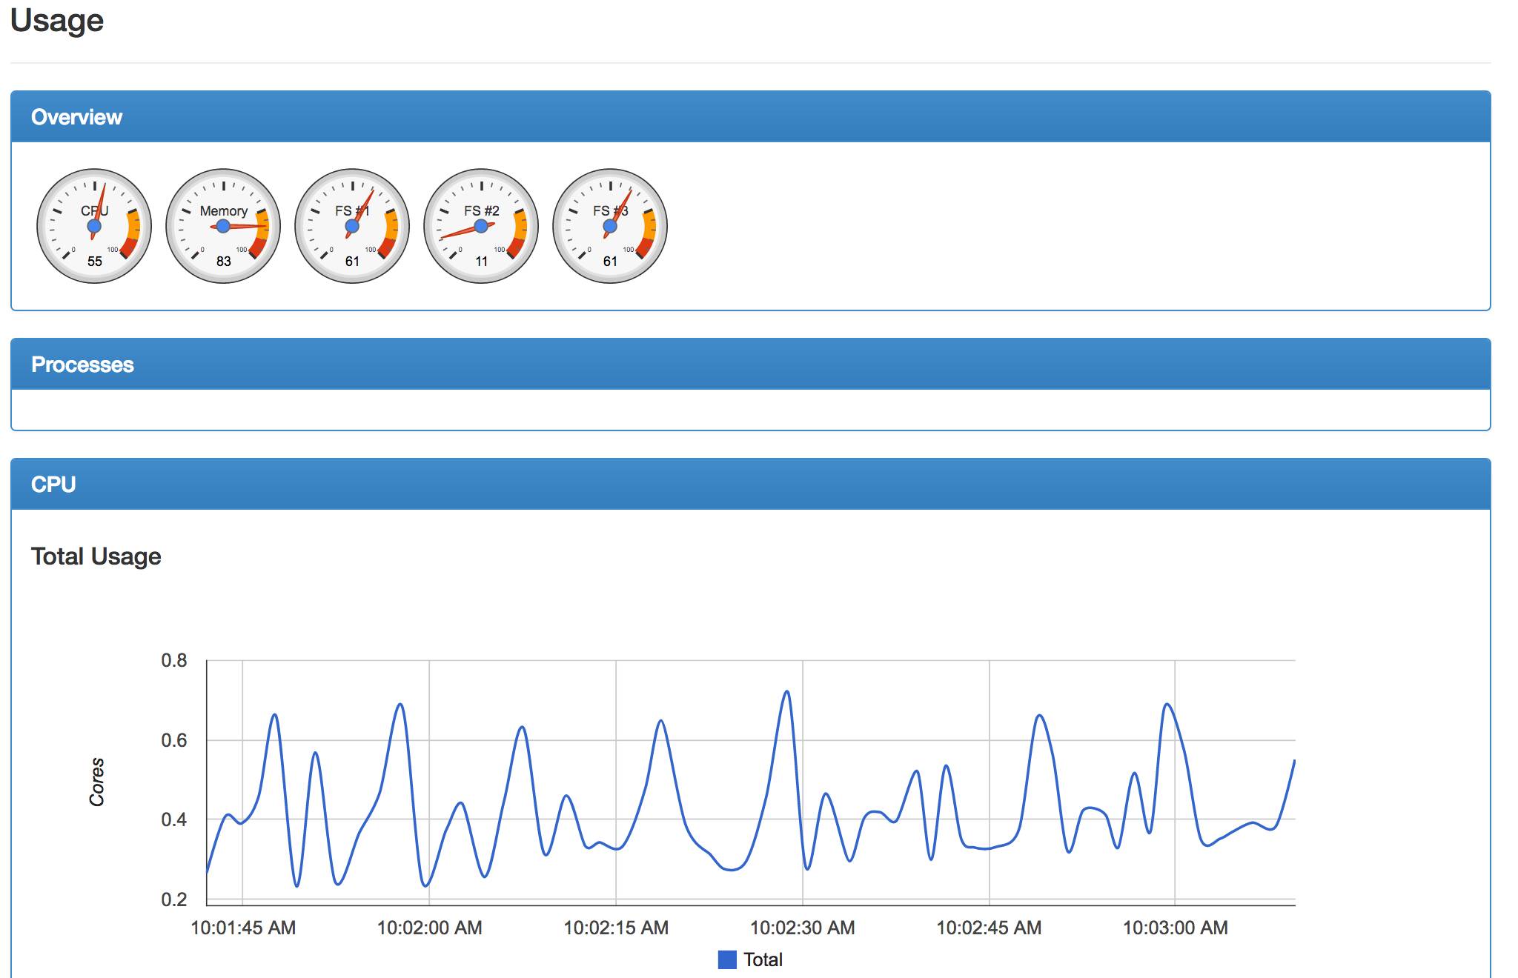Click the FS #3 gauge

pyautogui.click(x=610, y=226)
